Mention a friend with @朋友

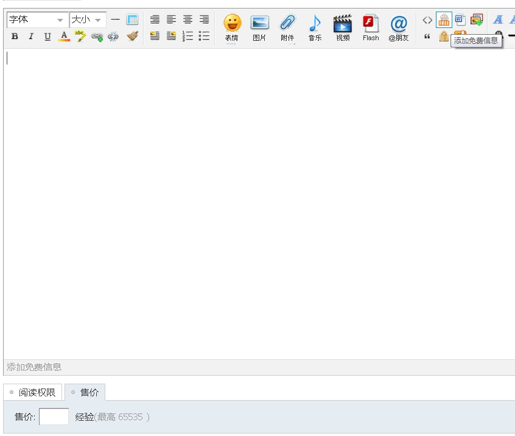[398, 28]
